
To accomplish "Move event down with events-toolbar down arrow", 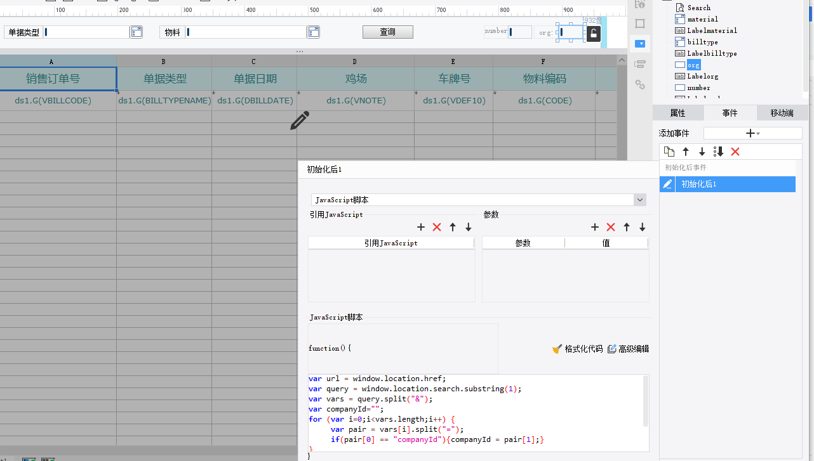I will point(702,152).
